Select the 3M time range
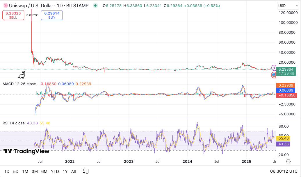301x177 pixels. pos(35,171)
